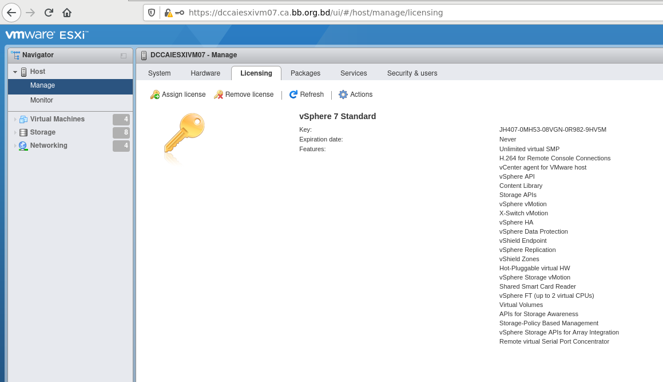Open the shield tracking protection icon
The height and width of the screenshot is (382, 663).
[152, 13]
